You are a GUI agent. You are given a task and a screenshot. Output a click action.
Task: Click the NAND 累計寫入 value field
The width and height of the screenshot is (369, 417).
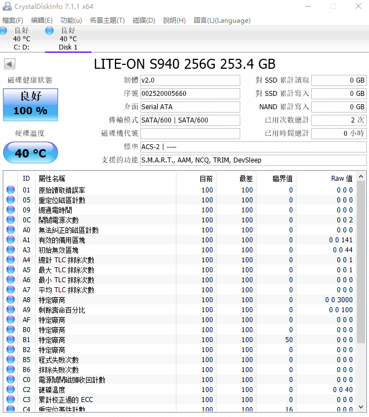tap(339, 106)
